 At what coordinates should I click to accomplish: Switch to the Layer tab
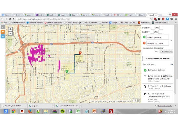[85, 15]
